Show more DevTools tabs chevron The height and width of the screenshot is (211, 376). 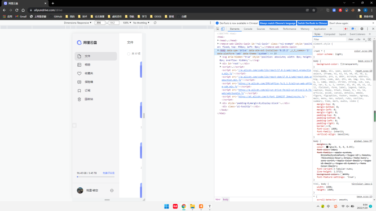point(331,29)
